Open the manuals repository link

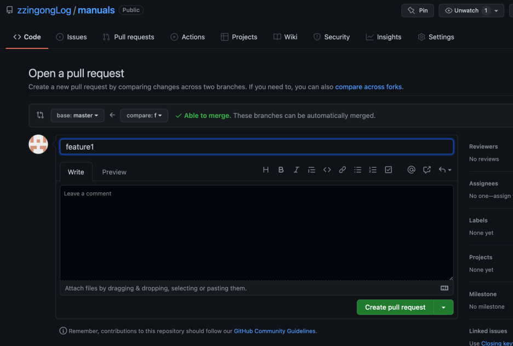click(x=96, y=10)
